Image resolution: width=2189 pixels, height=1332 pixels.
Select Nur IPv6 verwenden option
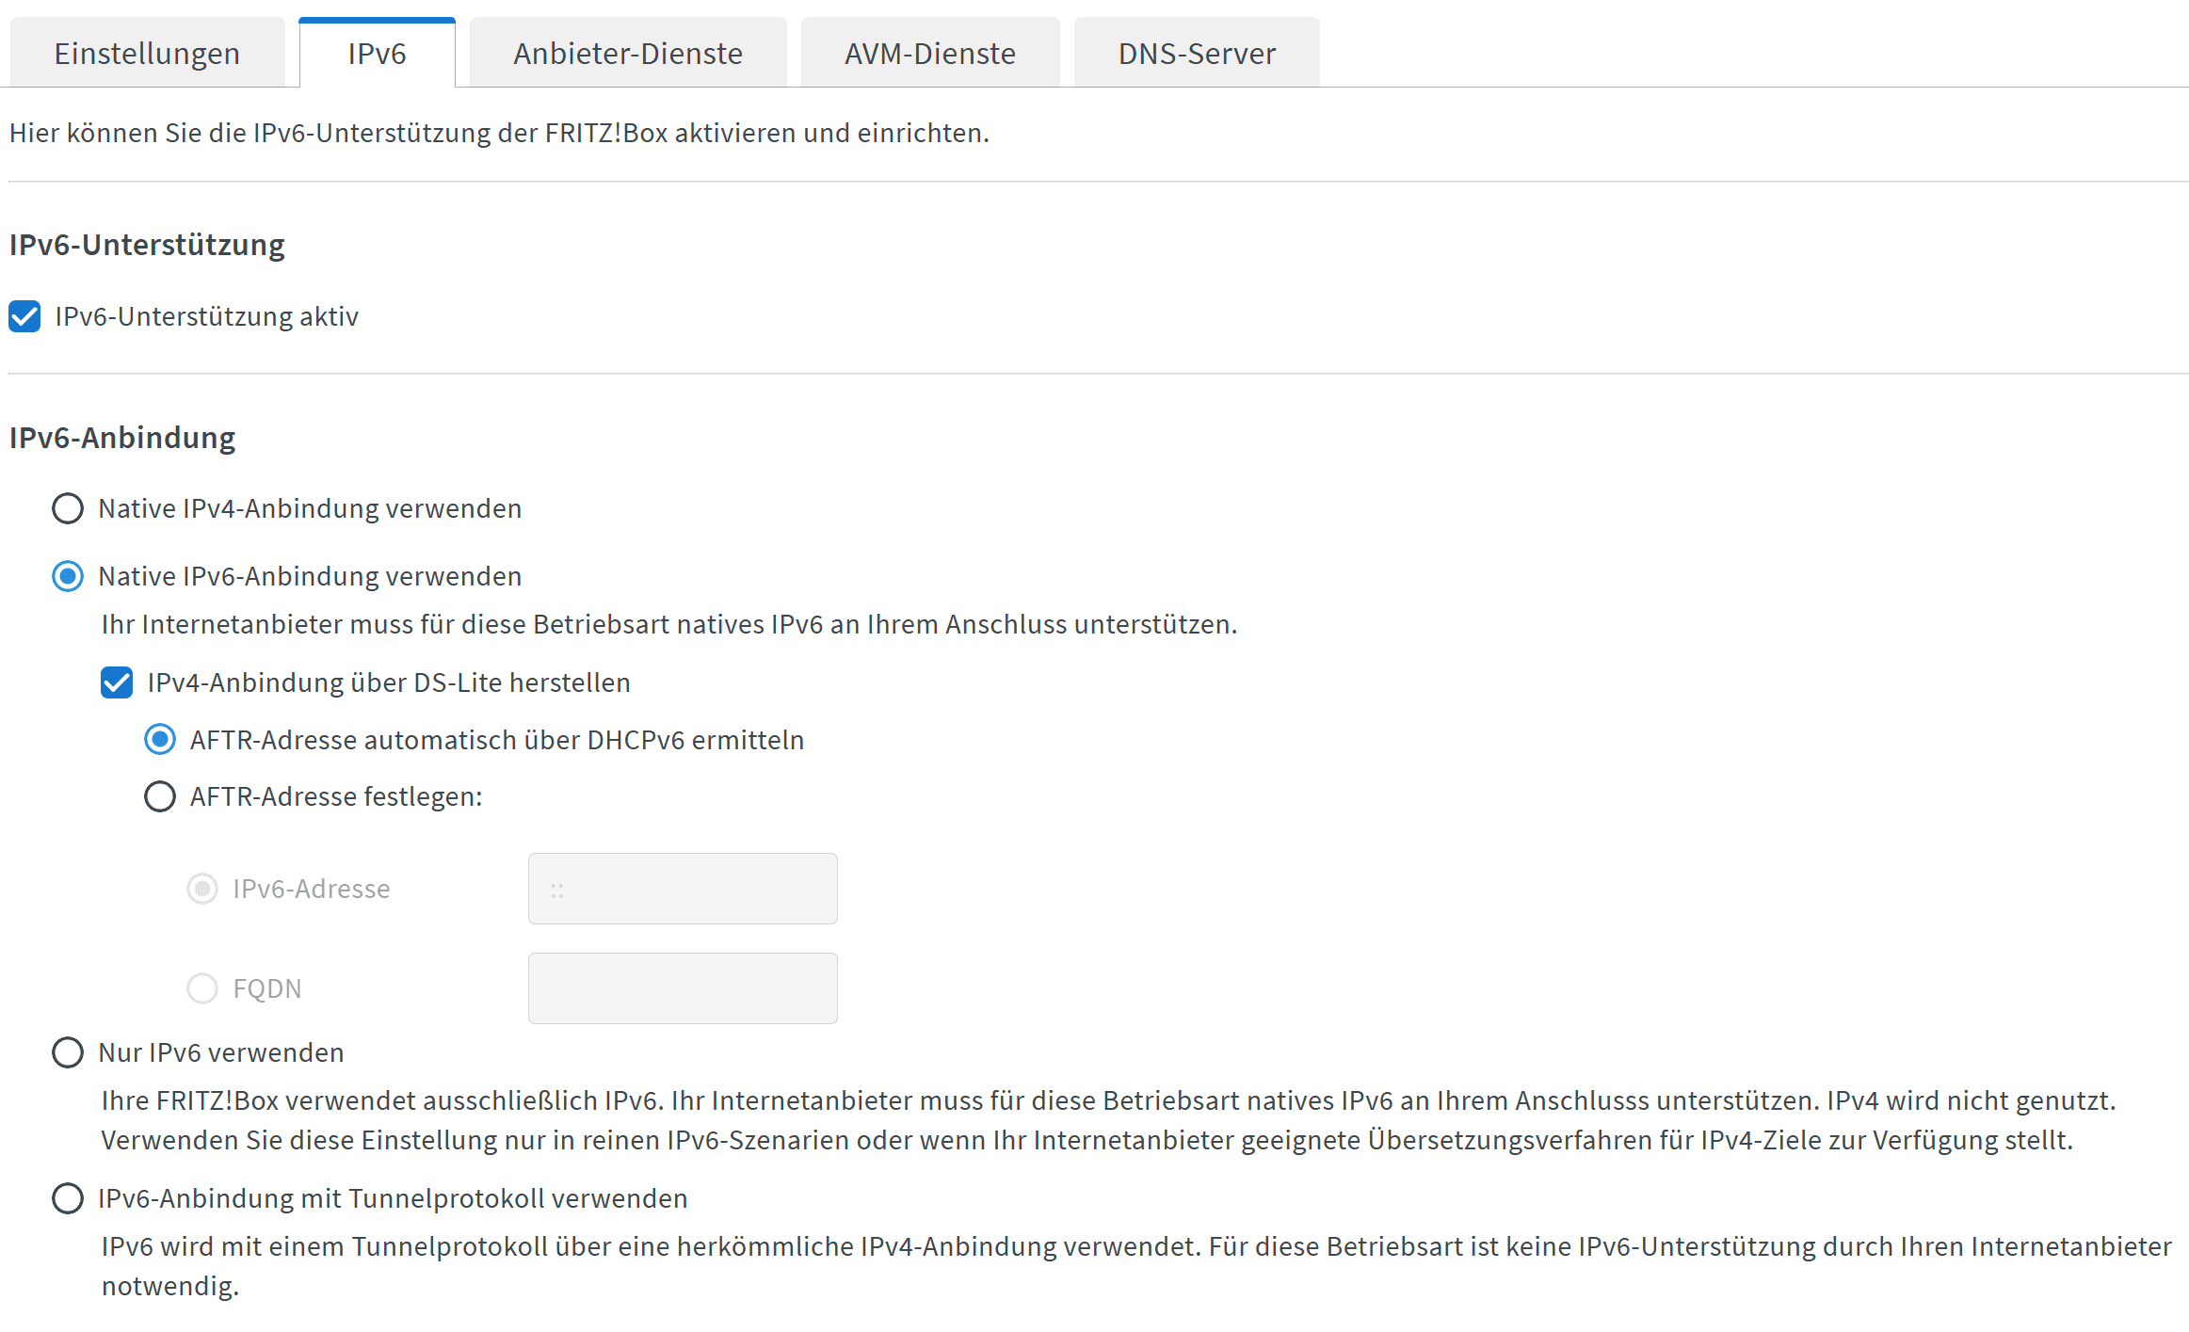click(68, 1052)
